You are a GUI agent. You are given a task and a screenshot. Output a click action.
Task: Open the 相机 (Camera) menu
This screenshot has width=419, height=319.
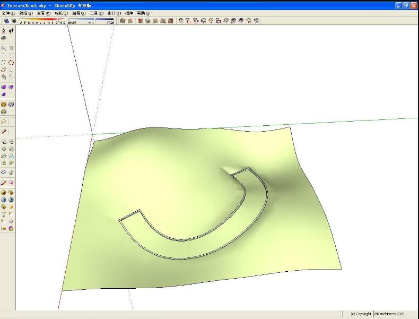[x=62, y=13]
